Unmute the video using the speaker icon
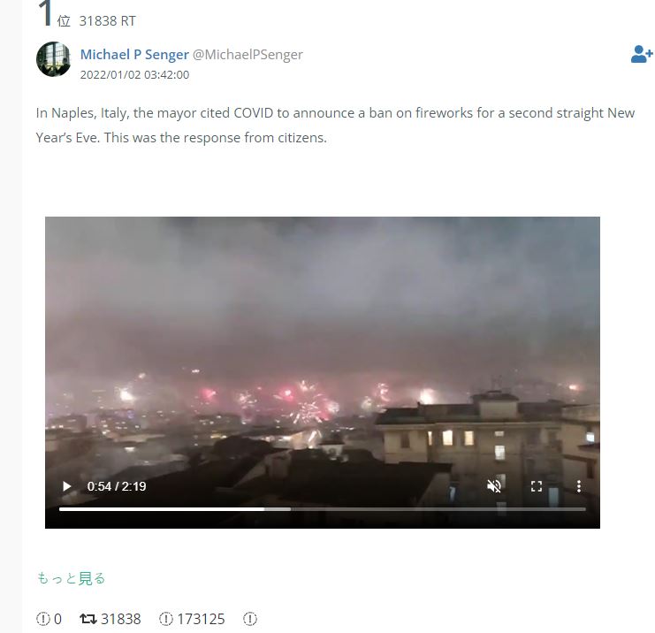This screenshot has height=633, width=655. [494, 486]
